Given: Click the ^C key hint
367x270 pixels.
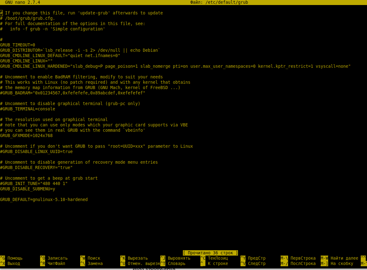Looking at the screenshot, I should [203, 258].
